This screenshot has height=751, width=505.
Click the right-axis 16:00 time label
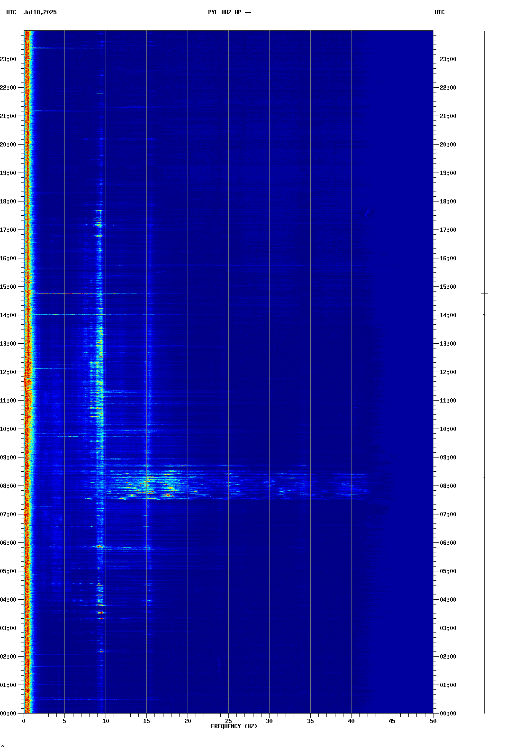coord(448,258)
